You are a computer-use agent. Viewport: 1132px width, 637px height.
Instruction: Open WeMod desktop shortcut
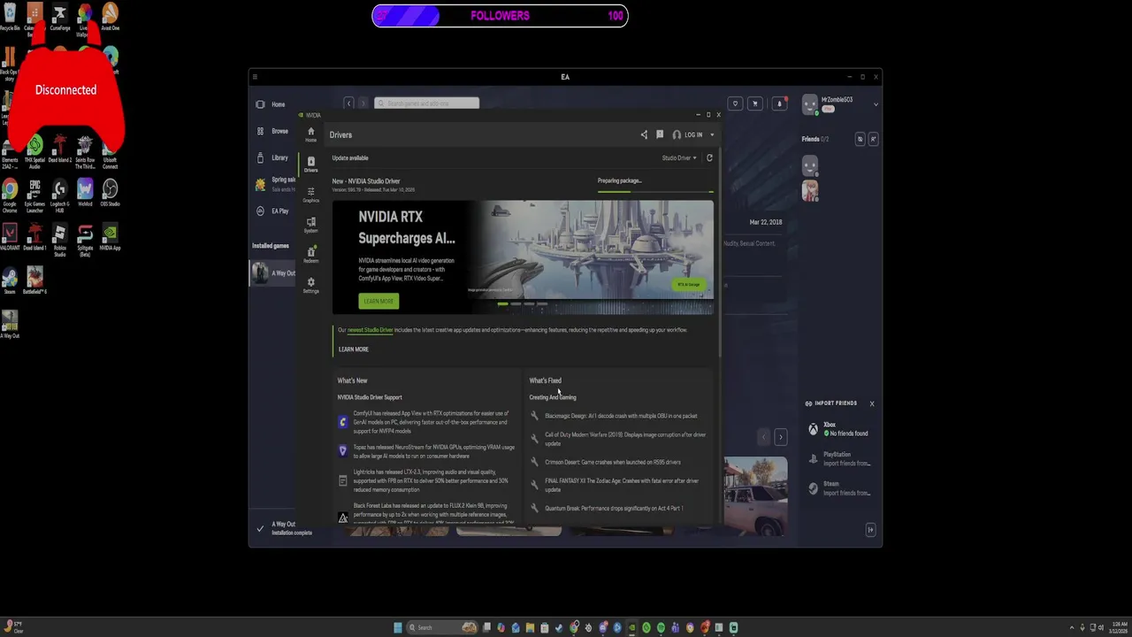point(85,193)
